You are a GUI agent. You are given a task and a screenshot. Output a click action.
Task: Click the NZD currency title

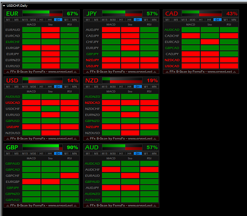click(x=92, y=81)
